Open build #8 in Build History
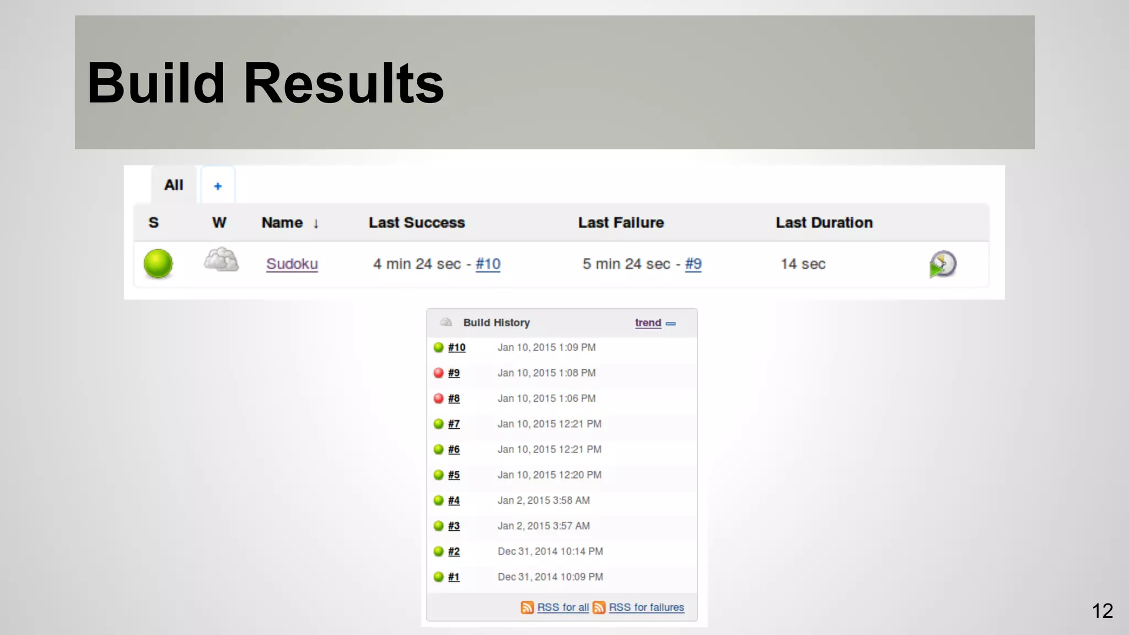This screenshot has width=1129, height=635. 454,398
